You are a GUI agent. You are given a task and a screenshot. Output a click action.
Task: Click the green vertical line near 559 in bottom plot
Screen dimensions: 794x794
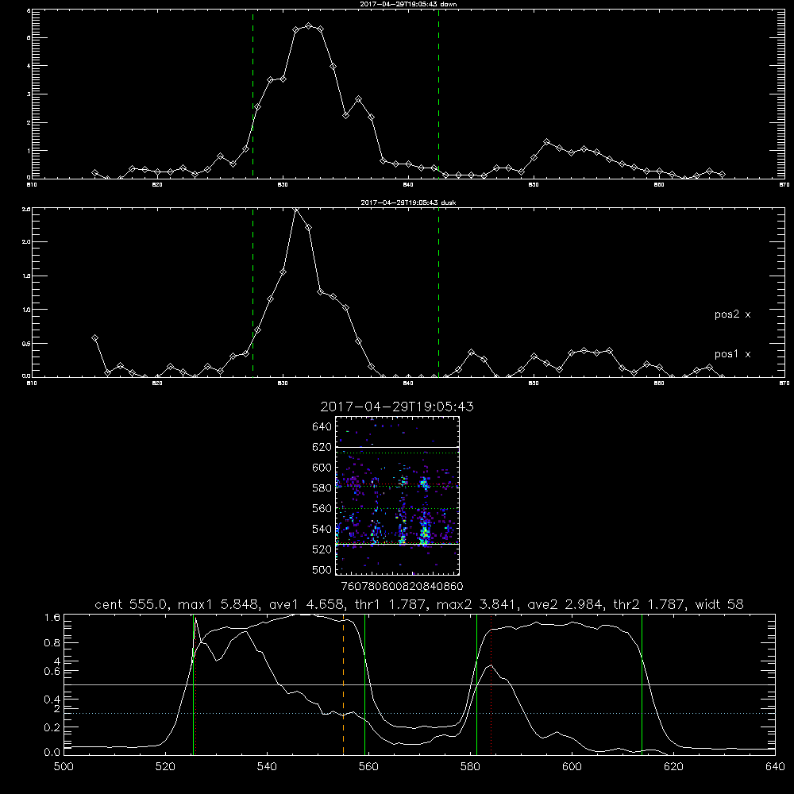coord(364,684)
